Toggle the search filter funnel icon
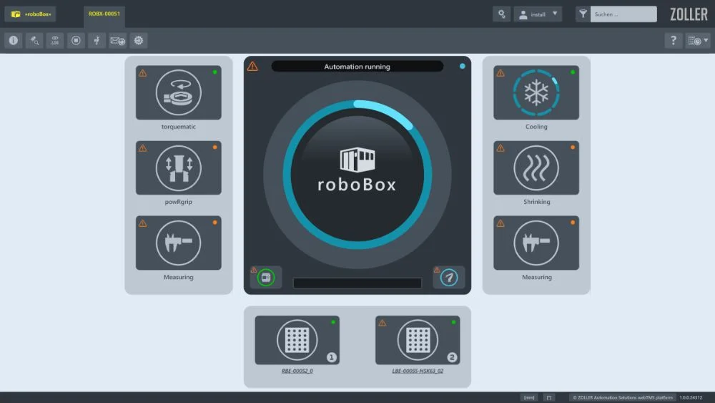Image resolution: width=715 pixels, height=403 pixels. click(x=583, y=14)
